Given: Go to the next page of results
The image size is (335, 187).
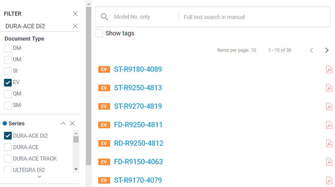Looking at the screenshot, I should [x=326, y=50].
